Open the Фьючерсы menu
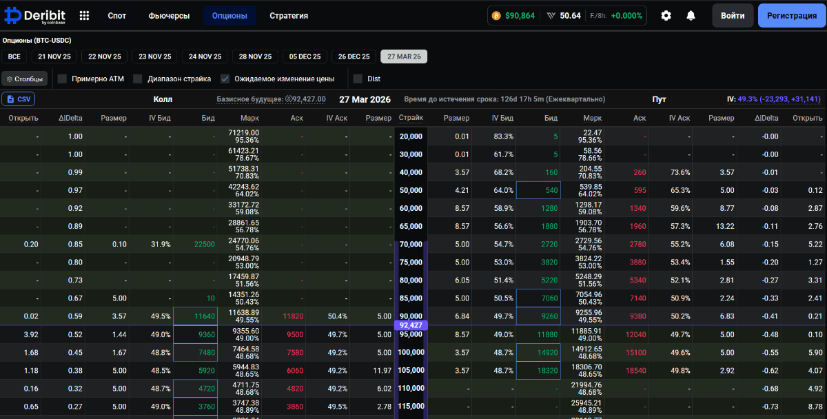827x419 pixels. [169, 15]
